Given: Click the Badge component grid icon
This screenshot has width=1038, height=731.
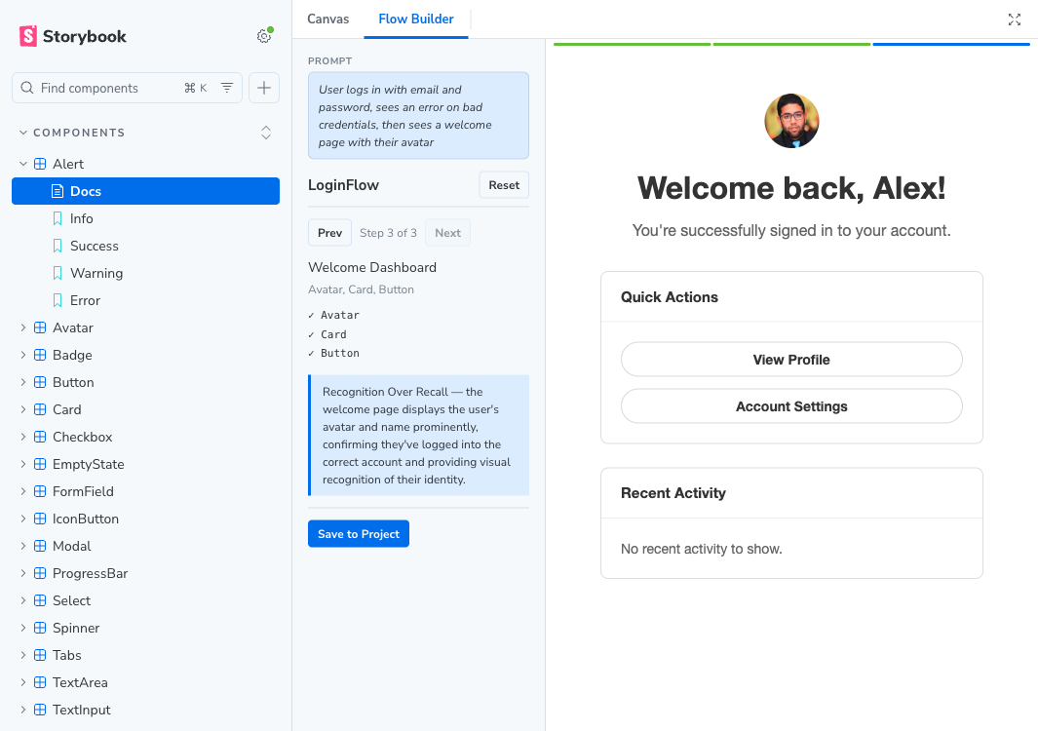Looking at the screenshot, I should 40,355.
